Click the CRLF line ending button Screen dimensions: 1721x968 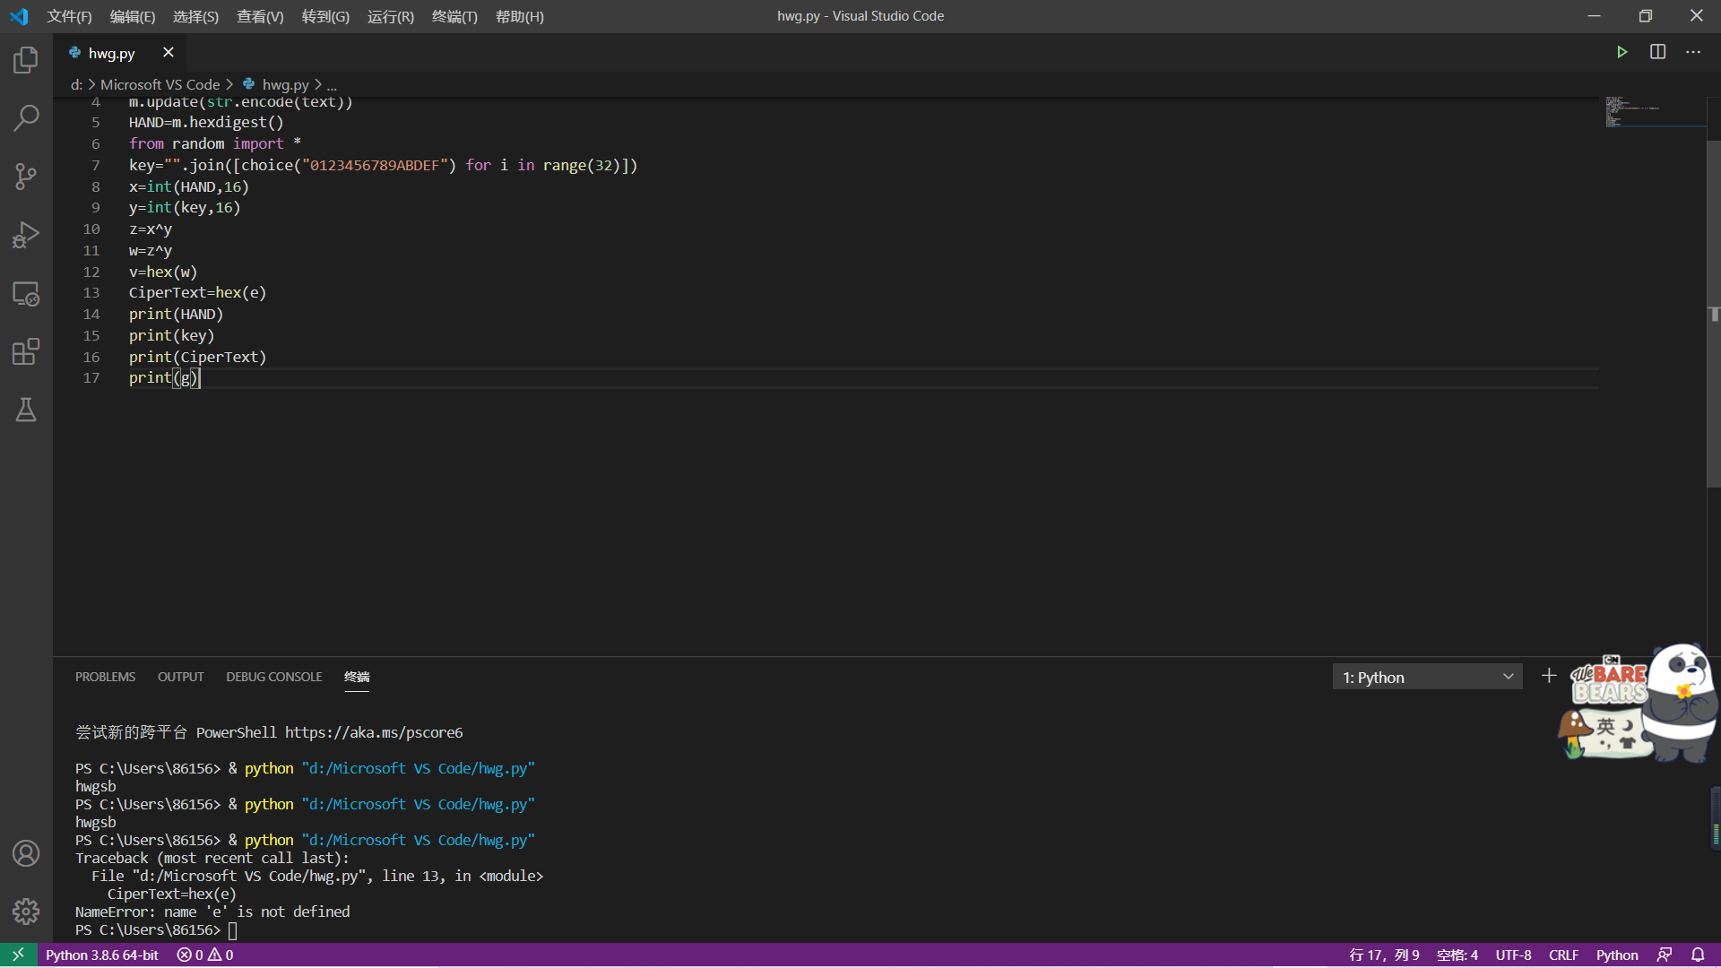(x=1563, y=955)
